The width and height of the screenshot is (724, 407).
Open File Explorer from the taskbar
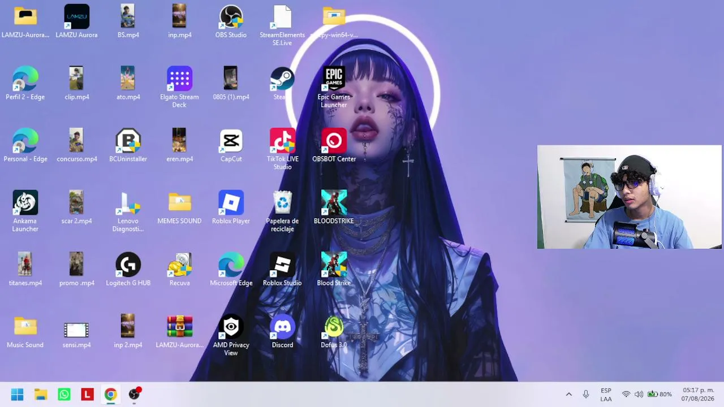[x=41, y=395]
